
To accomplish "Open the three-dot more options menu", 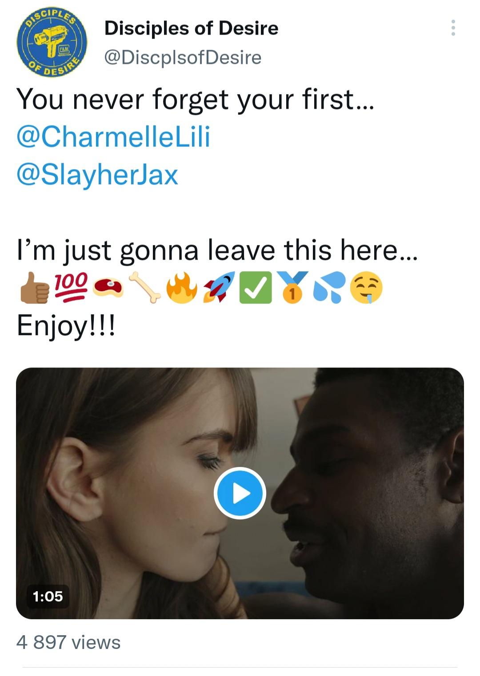I will click(453, 28).
